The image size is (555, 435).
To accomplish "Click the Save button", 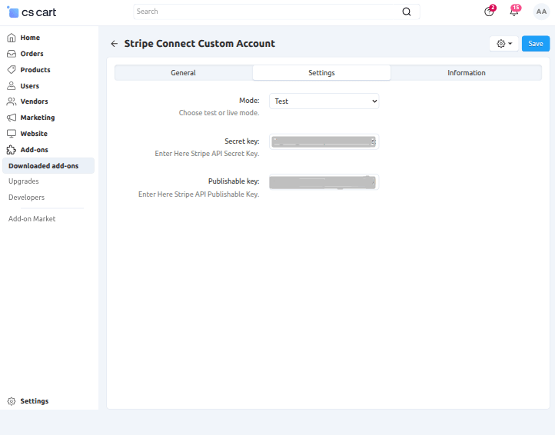I will (x=536, y=44).
